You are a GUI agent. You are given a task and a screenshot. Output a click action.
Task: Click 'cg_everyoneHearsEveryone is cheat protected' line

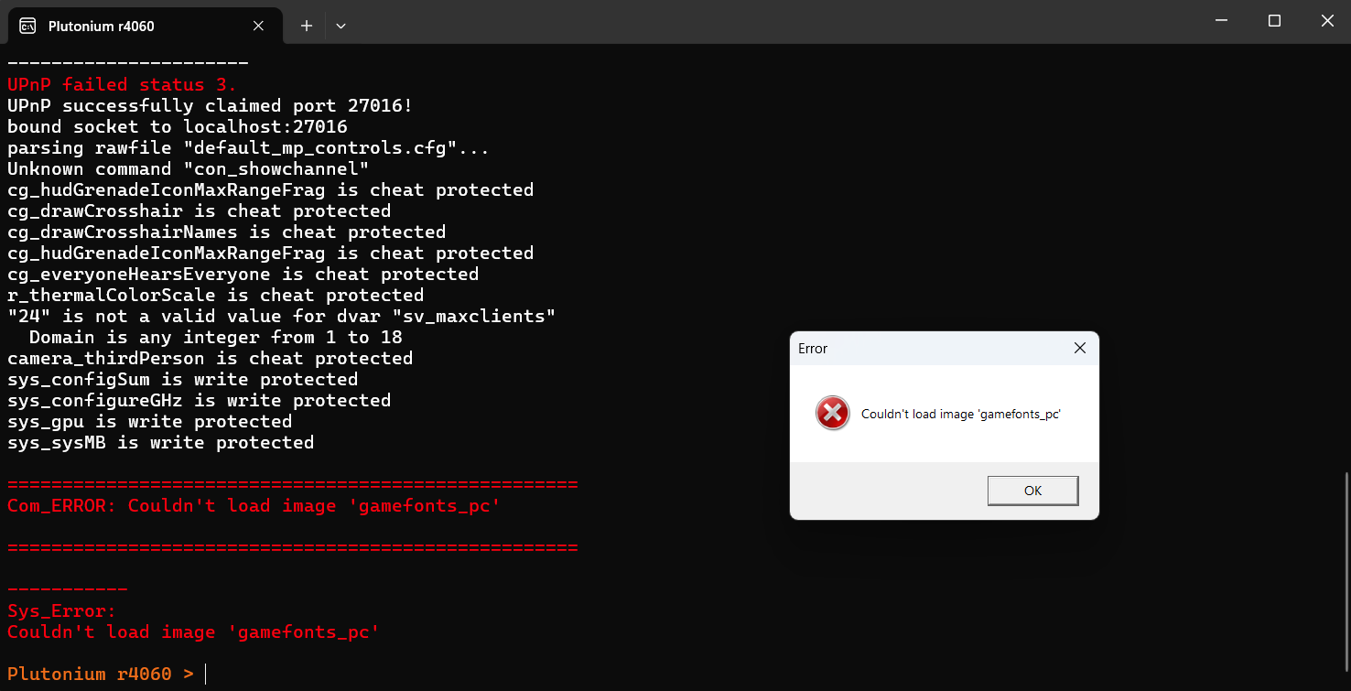tap(243, 275)
